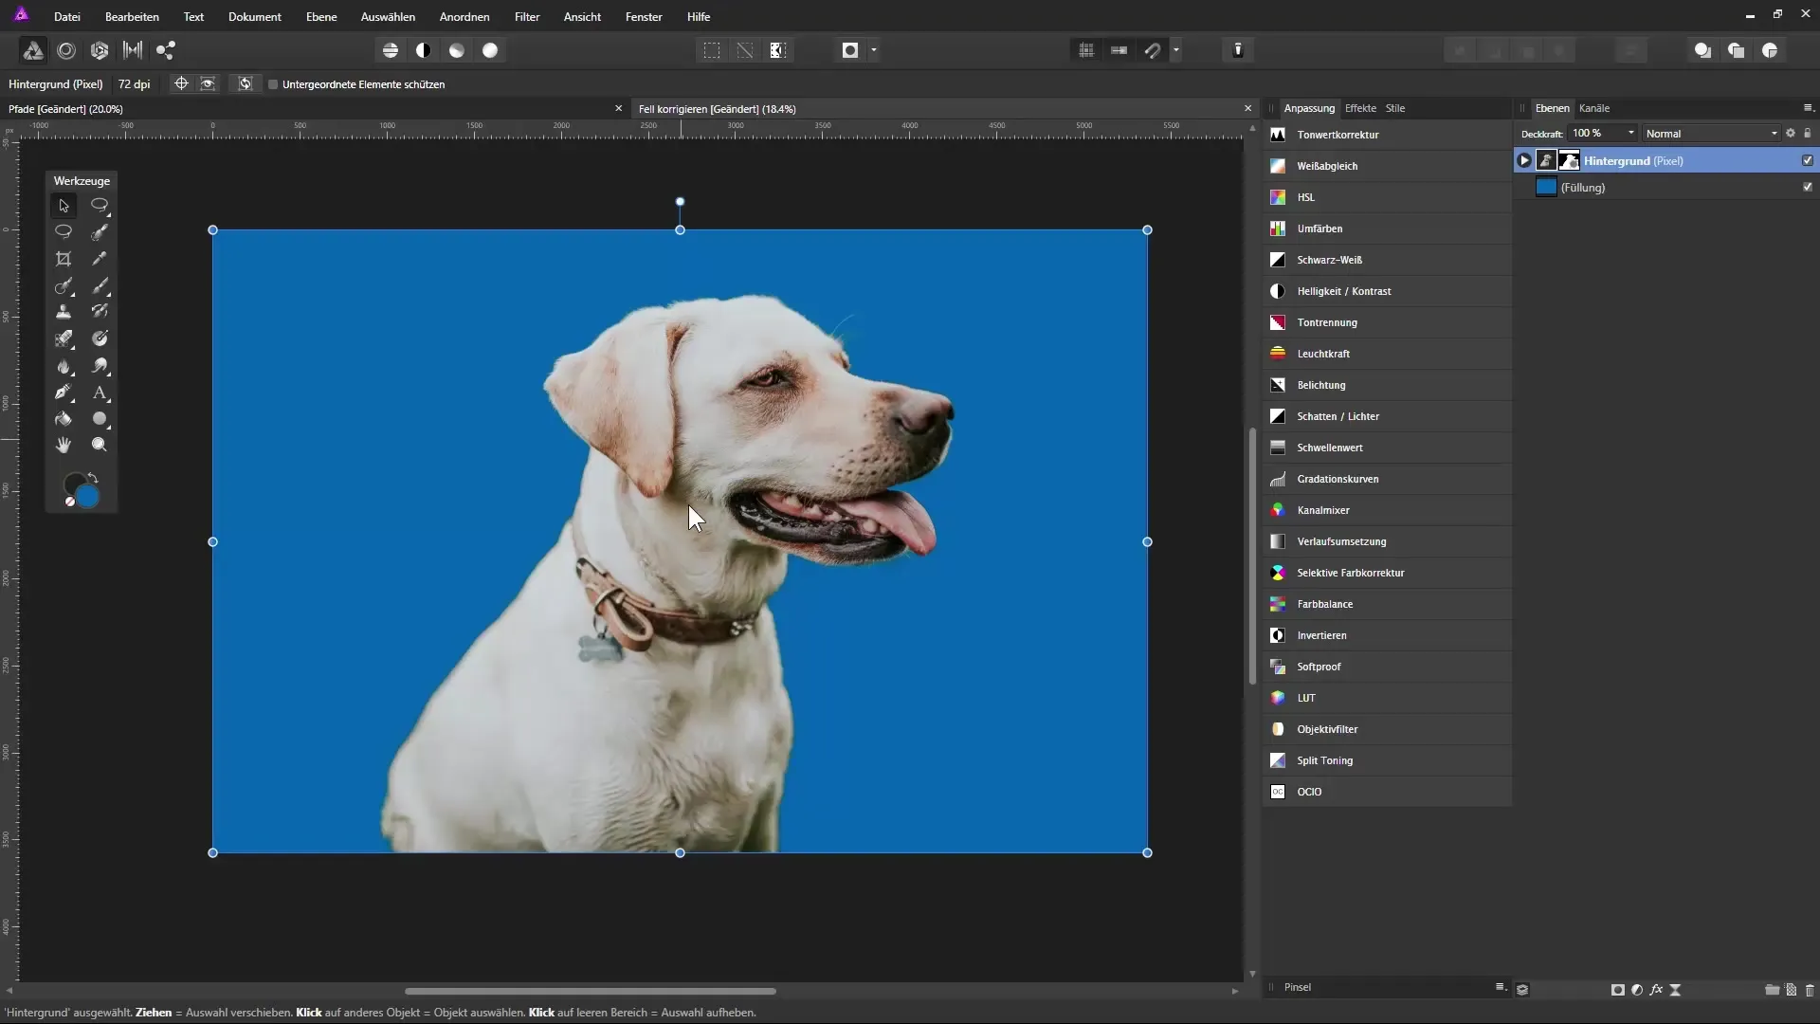Screen dimensions: 1820x1024
Task: Select the Flood Fill bucket tool
Action: click(x=64, y=419)
